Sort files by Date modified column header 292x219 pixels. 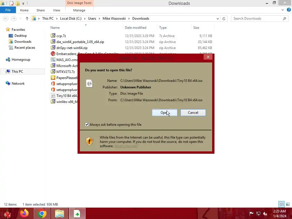coord(135,28)
